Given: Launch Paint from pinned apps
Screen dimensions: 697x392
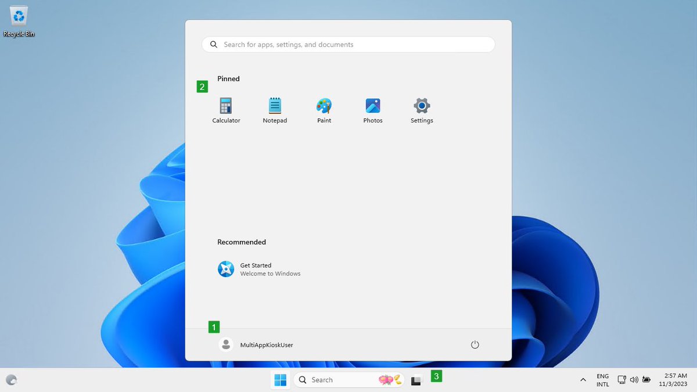Looking at the screenshot, I should coord(324,110).
